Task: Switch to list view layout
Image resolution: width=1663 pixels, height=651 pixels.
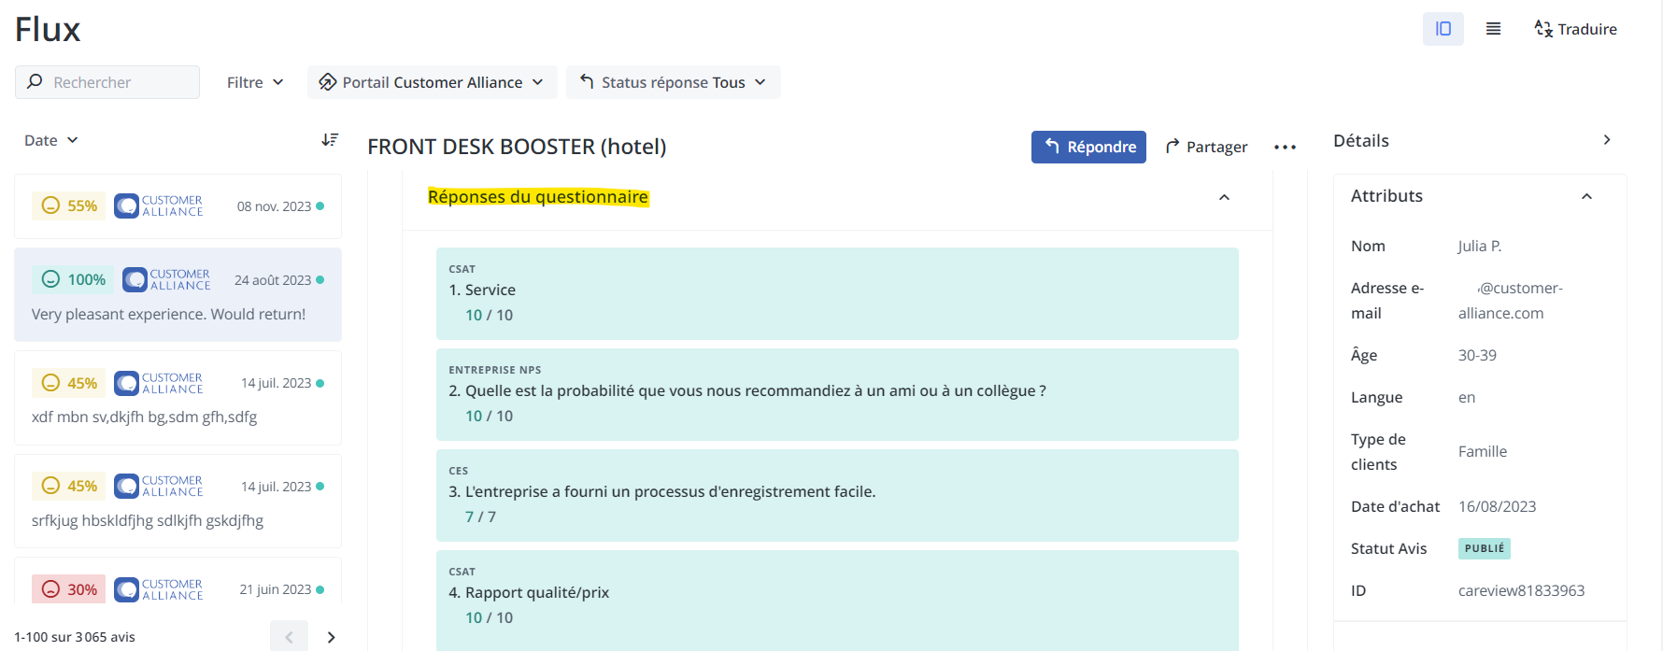Action: click(x=1493, y=29)
